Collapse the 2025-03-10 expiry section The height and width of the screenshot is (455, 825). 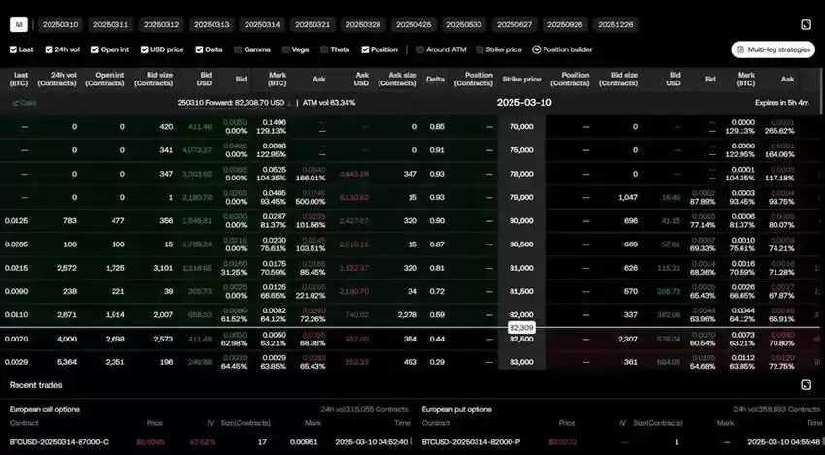pyautogui.click(x=523, y=102)
